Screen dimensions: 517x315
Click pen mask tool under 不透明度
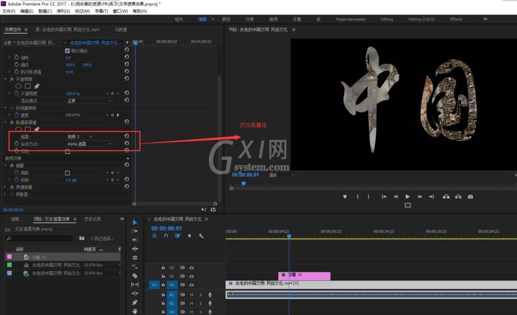[37, 86]
